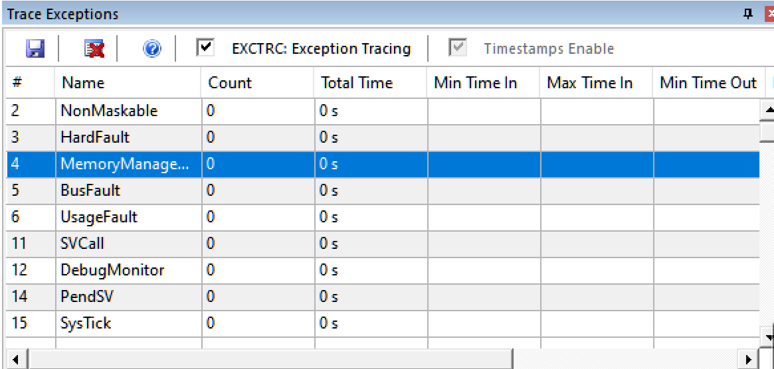Open help via blue question mark icon
This screenshot has width=774, height=369.
pos(152,49)
